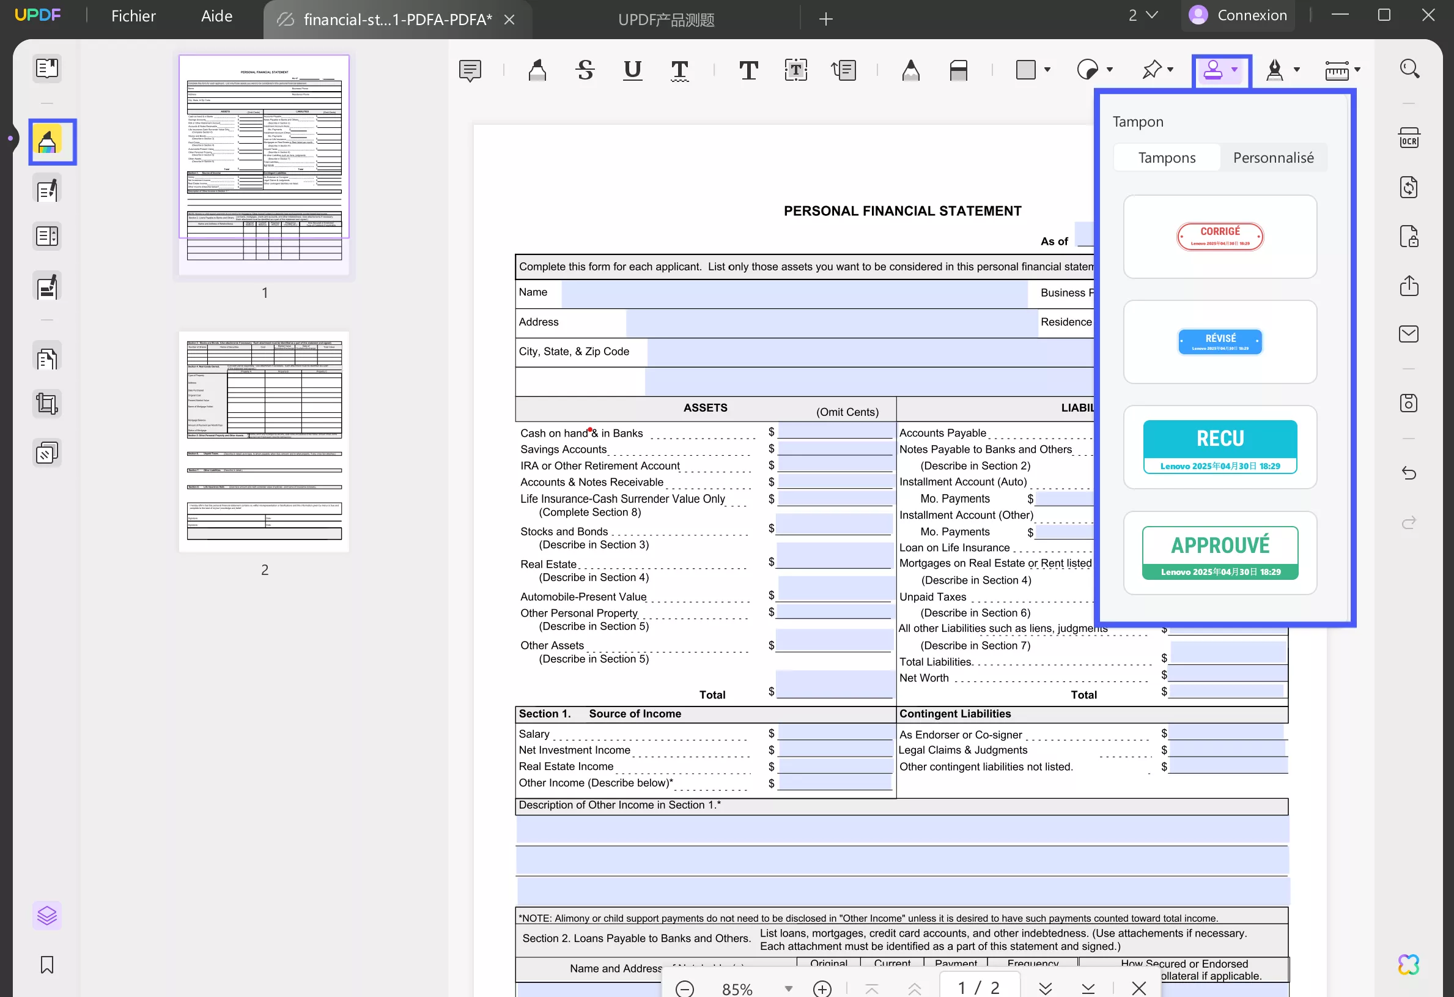Select the RECU stamp
Viewport: 1454px width, 997px height.
(x=1220, y=447)
